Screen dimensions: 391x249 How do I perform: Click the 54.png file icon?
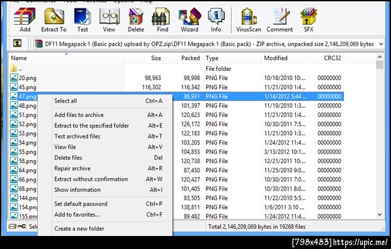pyautogui.click(x=14, y=142)
